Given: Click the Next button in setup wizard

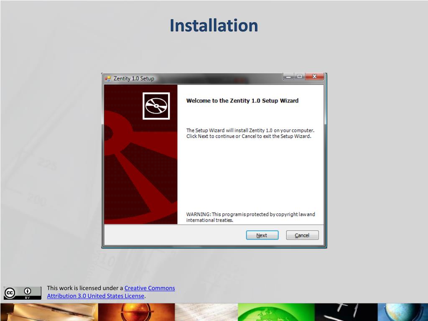Looking at the screenshot, I should [x=262, y=235].
